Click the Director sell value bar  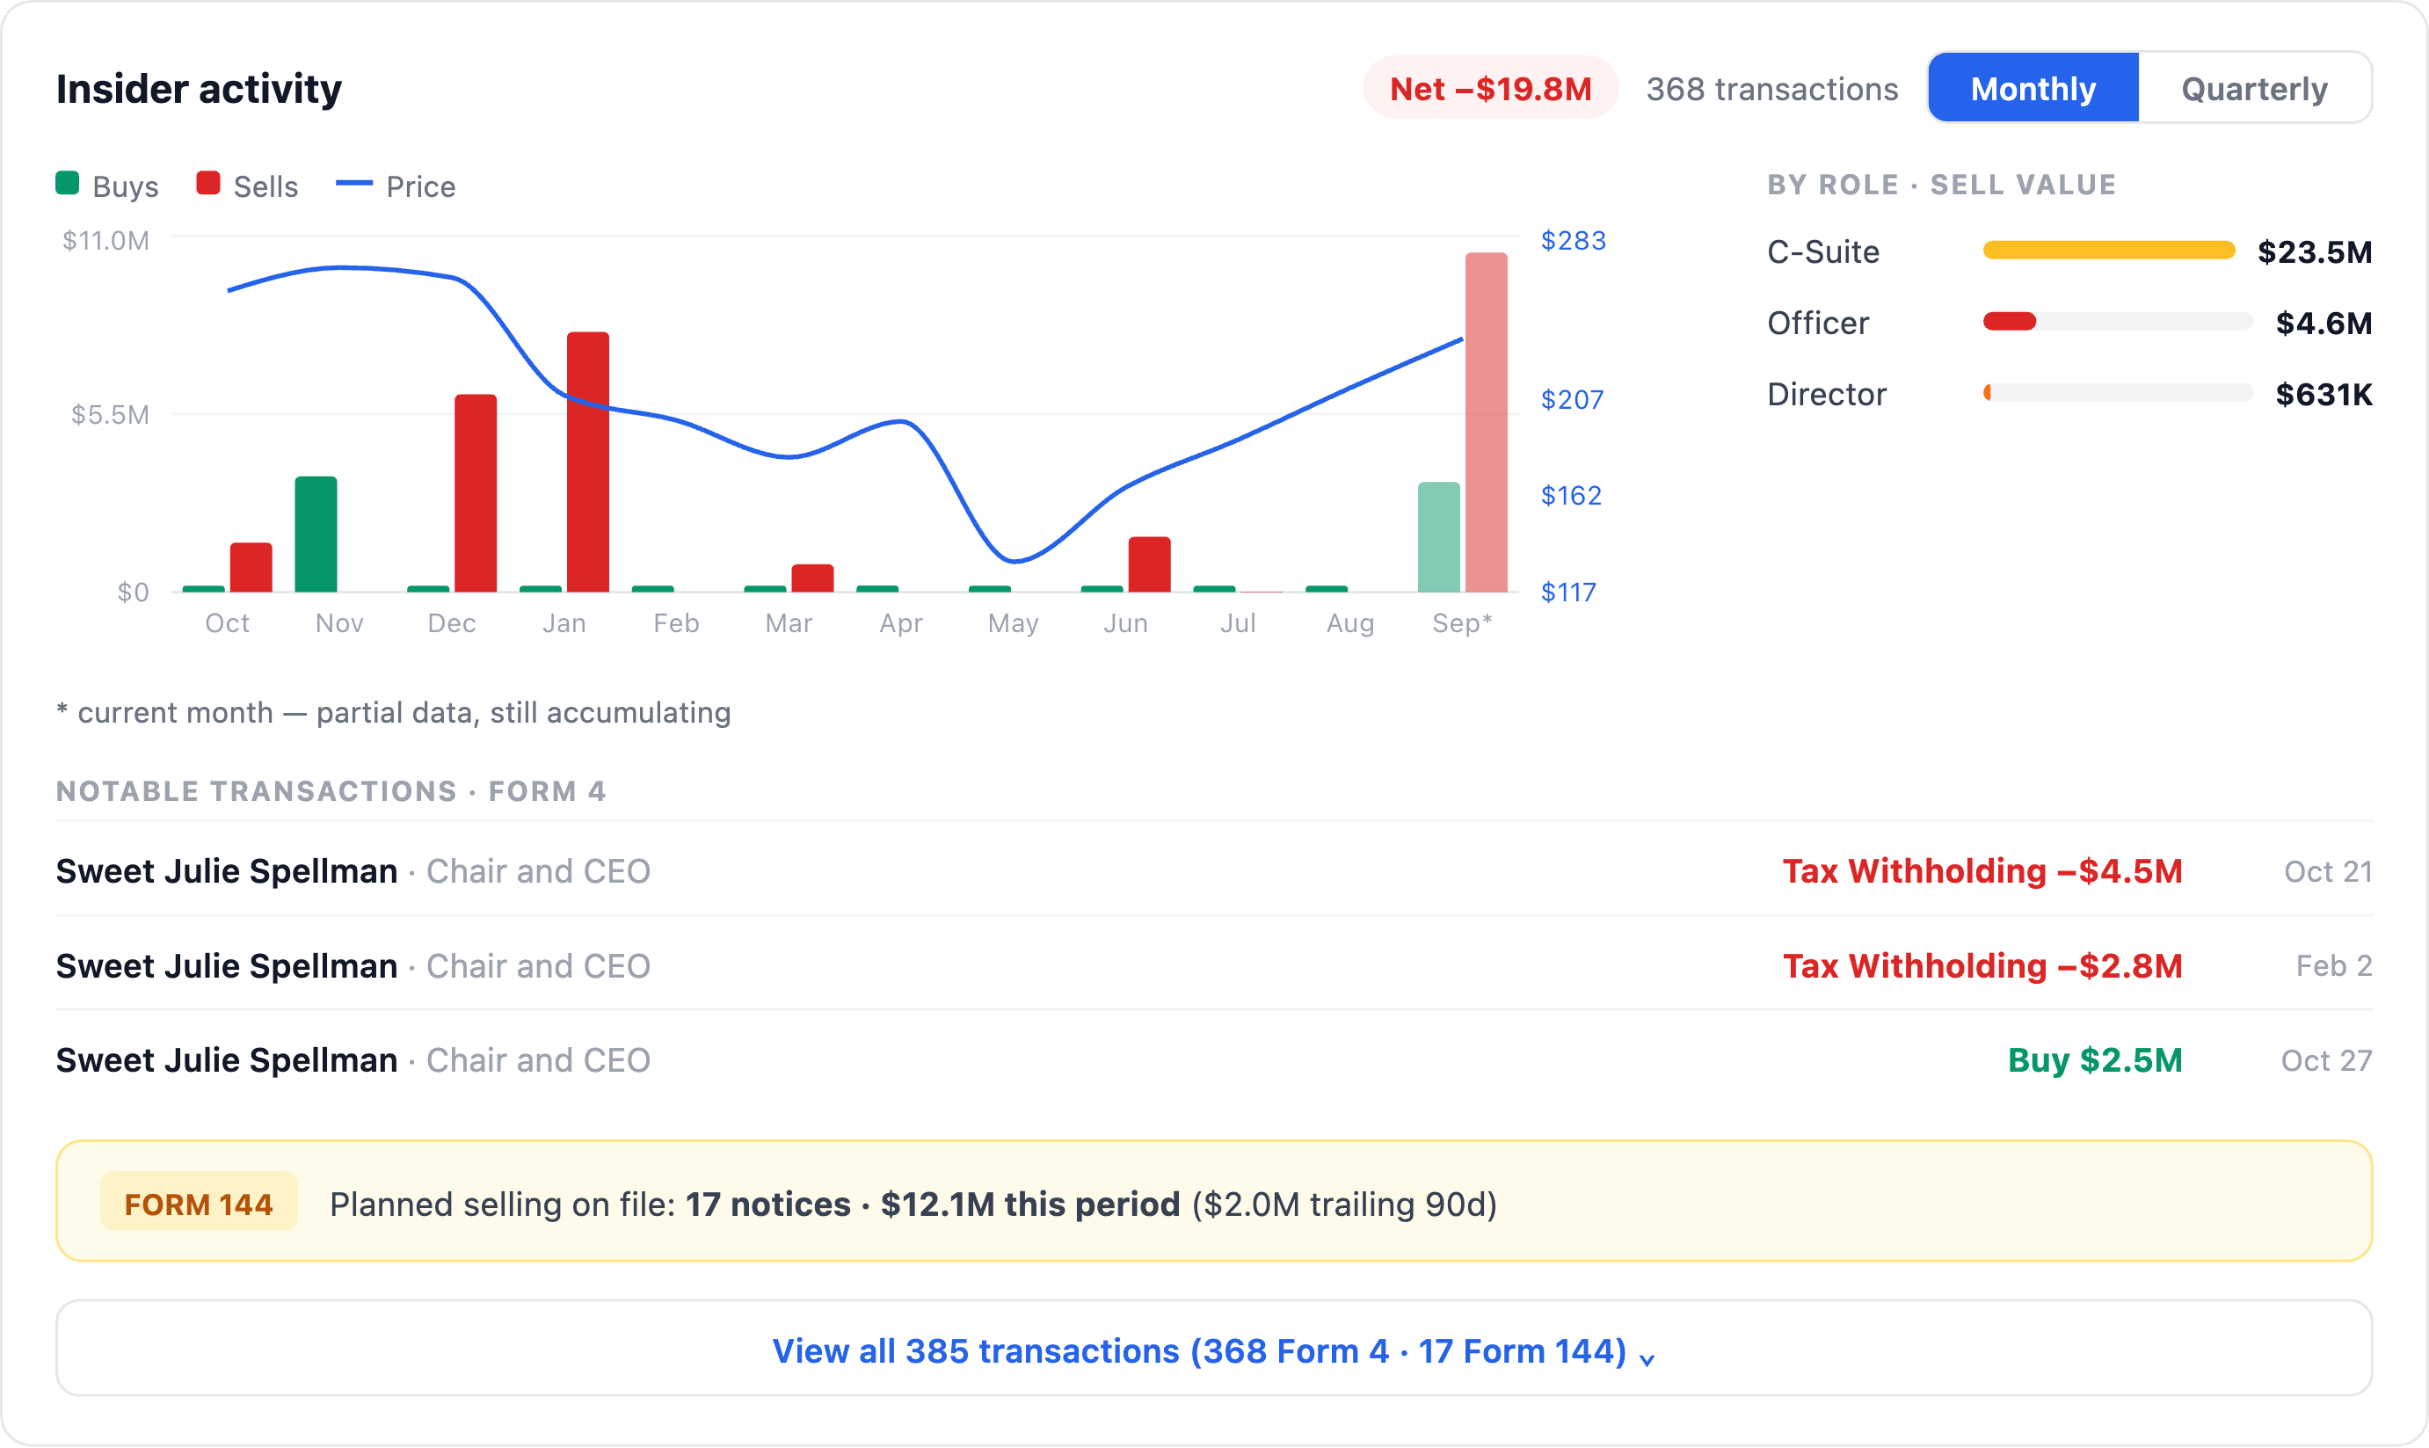(1987, 393)
